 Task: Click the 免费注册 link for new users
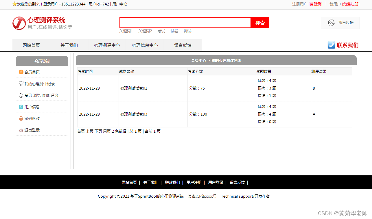[350, 4]
